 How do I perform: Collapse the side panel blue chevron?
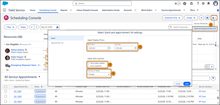pyautogui.click(x=218, y=46)
